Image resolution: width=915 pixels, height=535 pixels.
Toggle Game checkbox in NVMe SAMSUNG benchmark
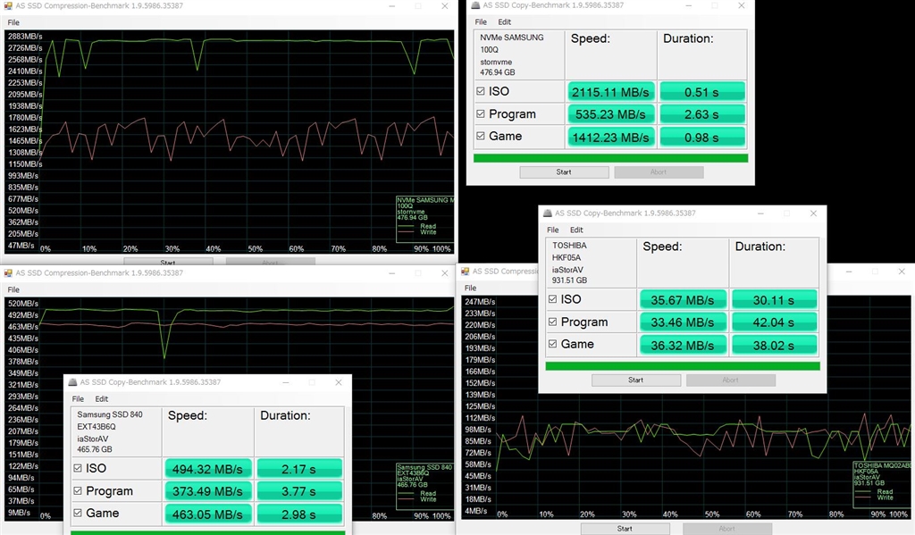[480, 136]
